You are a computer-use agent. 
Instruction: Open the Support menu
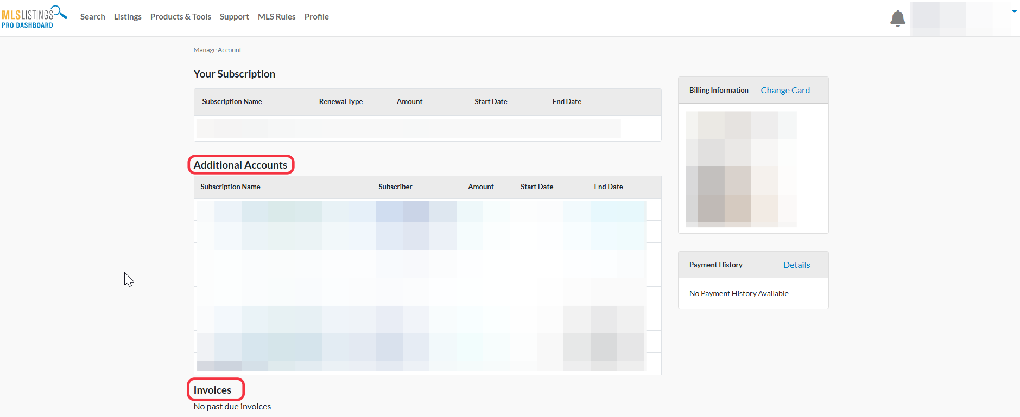click(235, 17)
